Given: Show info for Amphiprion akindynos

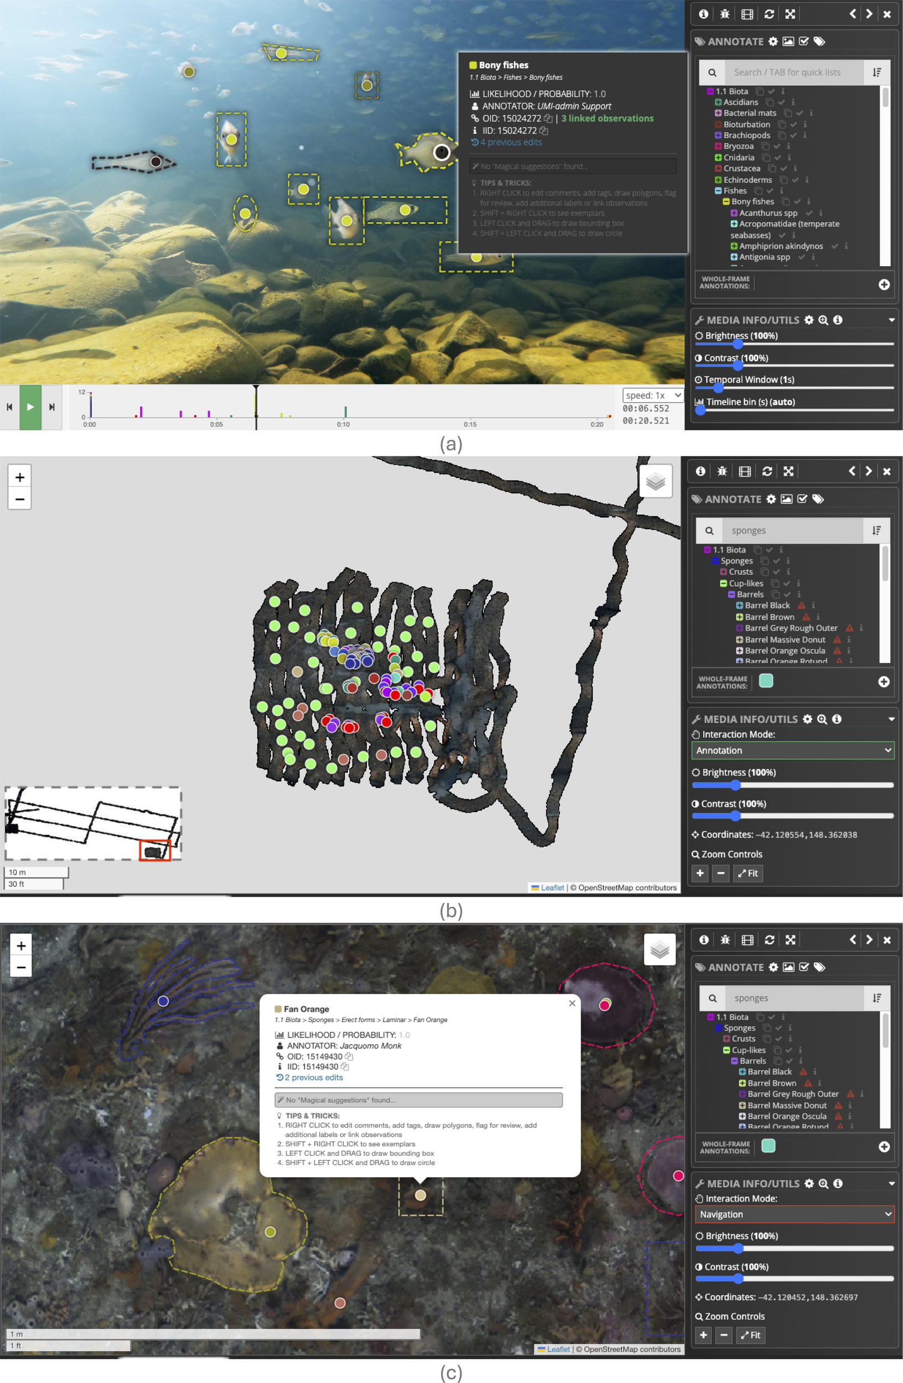Looking at the screenshot, I should point(845,246).
